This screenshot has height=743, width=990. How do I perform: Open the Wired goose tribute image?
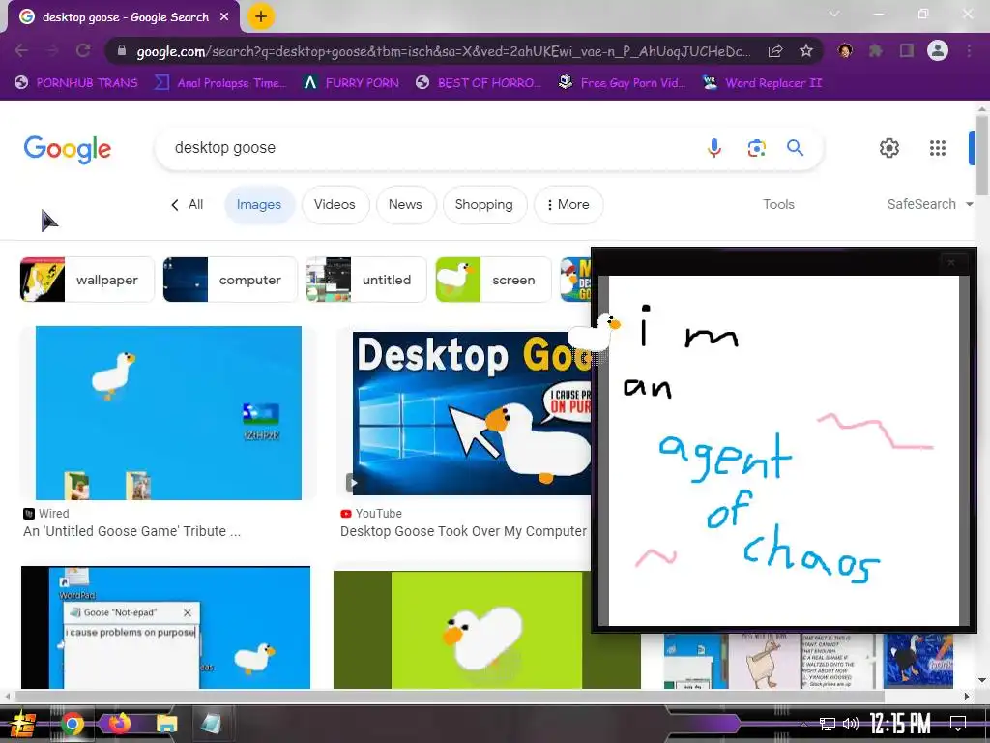(168, 412)
